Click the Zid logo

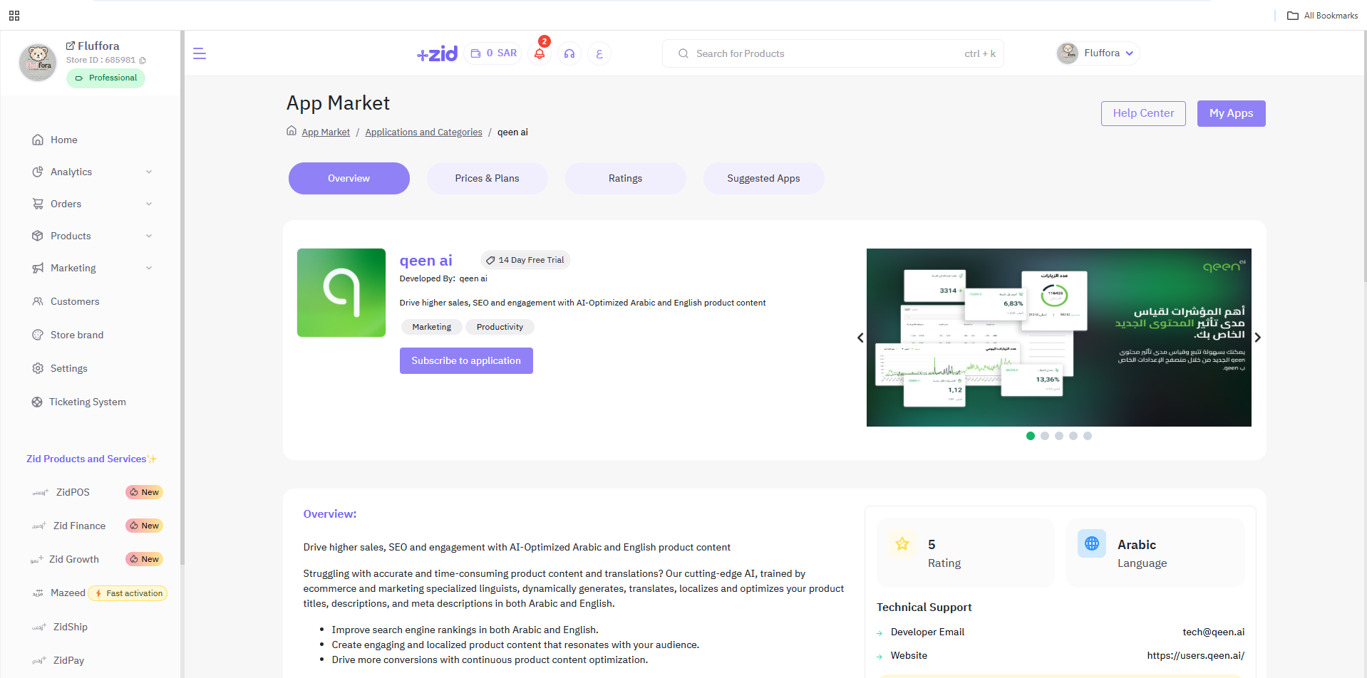[437, 53]
